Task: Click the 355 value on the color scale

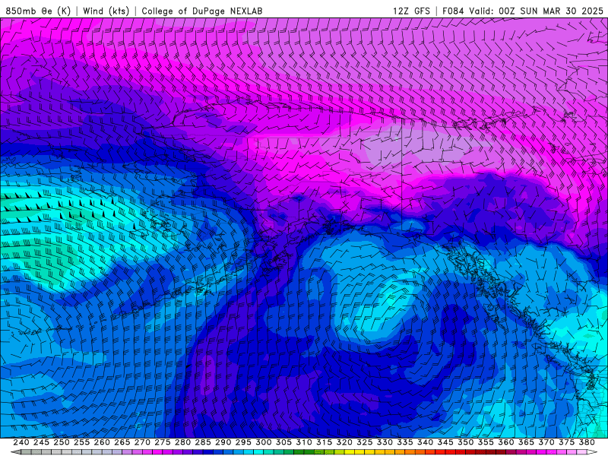Action: coord(486,442)
